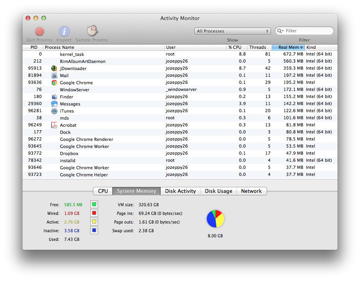Click the yellow Active memory color swatch
360x281 pixels.
click(94, 222)
